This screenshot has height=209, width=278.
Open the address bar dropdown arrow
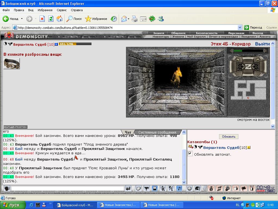pos(240,27)
